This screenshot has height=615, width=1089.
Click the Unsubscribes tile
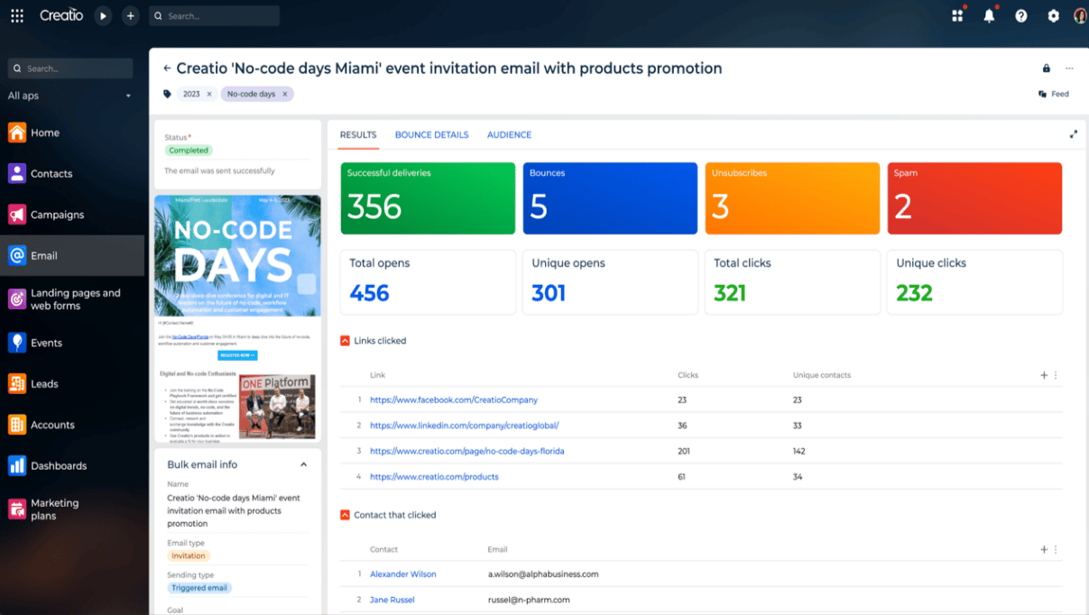click(793, 198)
